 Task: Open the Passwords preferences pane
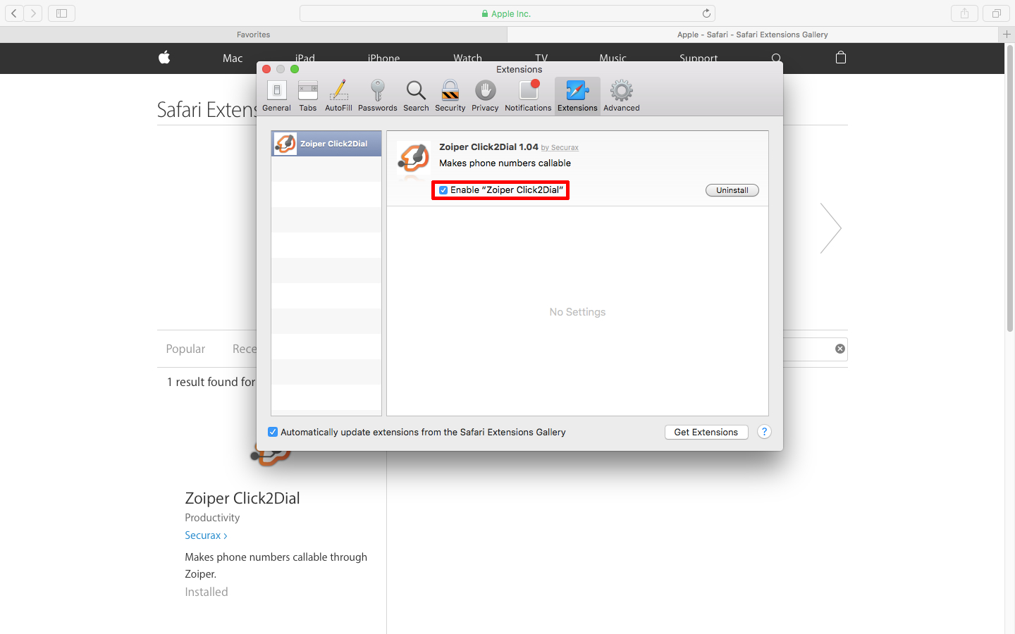(377, 96)
